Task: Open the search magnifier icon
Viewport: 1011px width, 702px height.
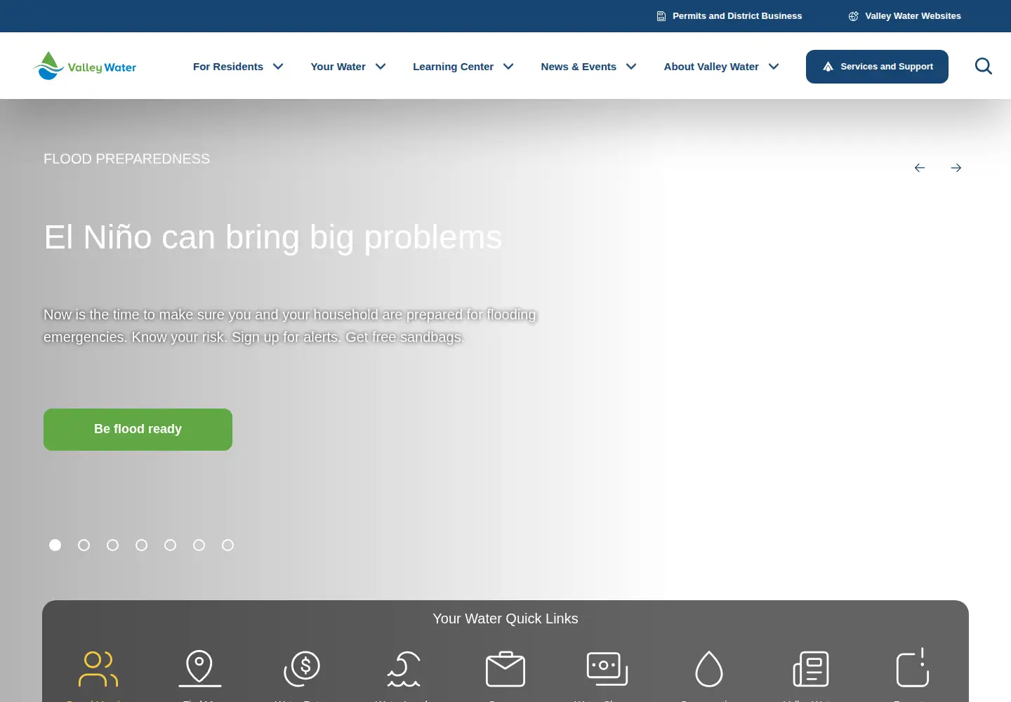Action: pos(984,66)
